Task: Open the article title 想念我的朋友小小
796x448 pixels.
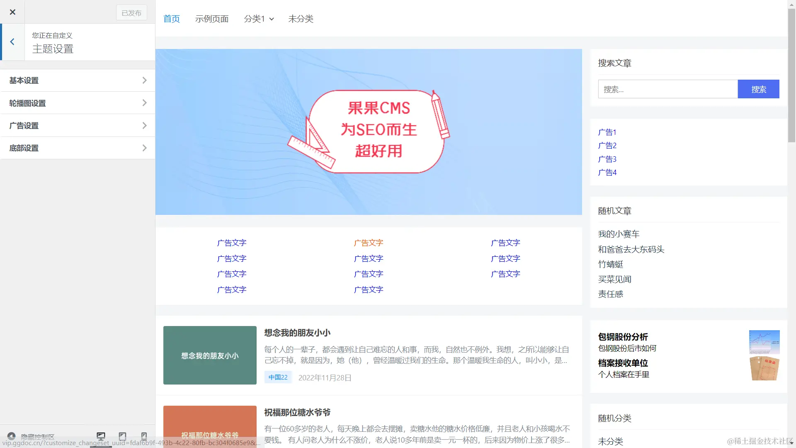Action: [x=297, y=333]
